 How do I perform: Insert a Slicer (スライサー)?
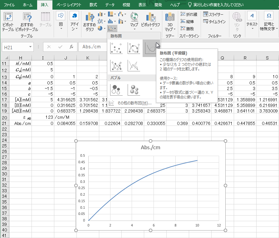coord(213,14)
